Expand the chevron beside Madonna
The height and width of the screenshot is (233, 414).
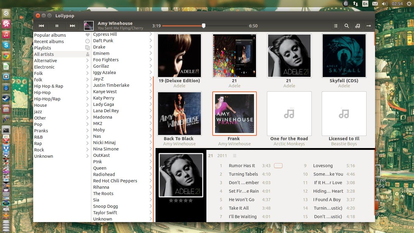pyautogui.click(x=151, y=117)
